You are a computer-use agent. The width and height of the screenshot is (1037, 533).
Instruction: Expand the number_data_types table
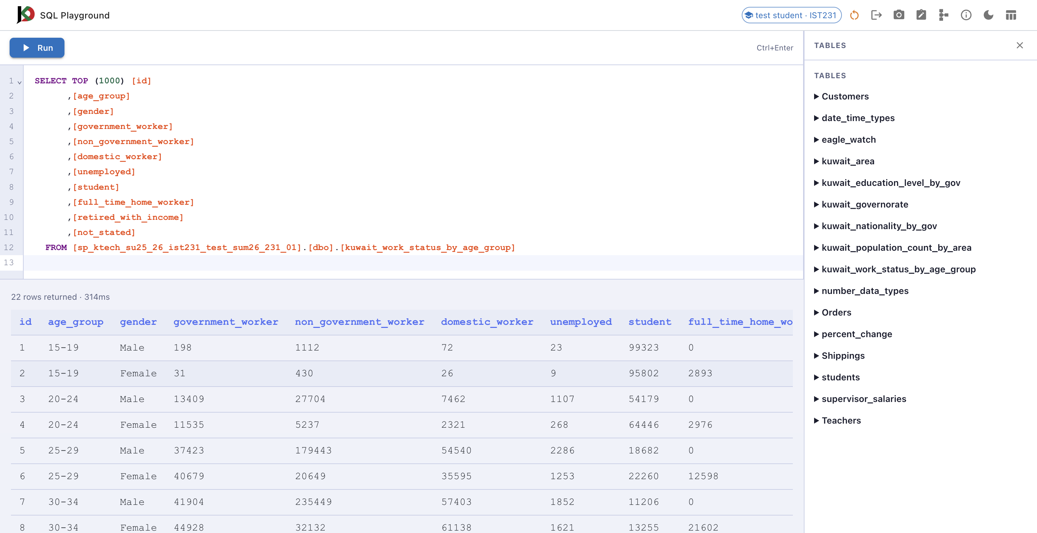861,291
